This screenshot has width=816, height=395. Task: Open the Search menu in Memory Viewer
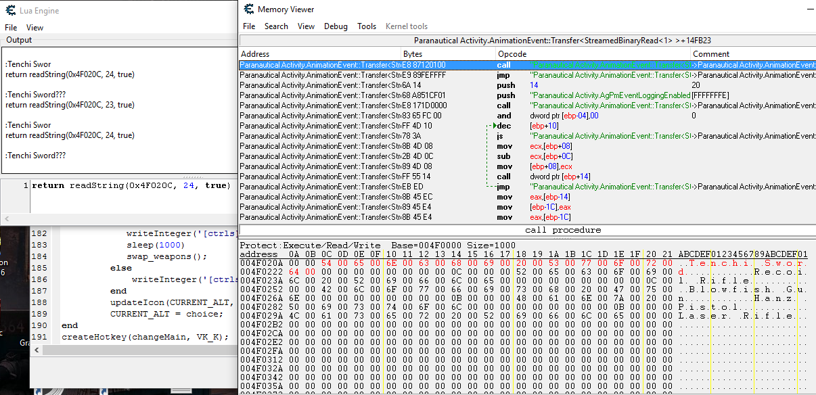tap(276, 26)
